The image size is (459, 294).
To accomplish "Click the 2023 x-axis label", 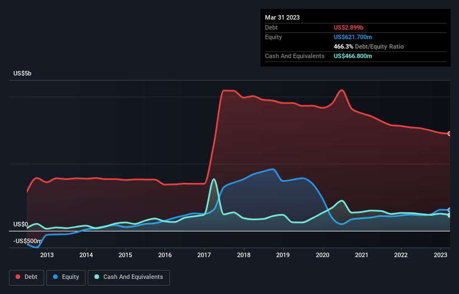I will coord(440,255).
